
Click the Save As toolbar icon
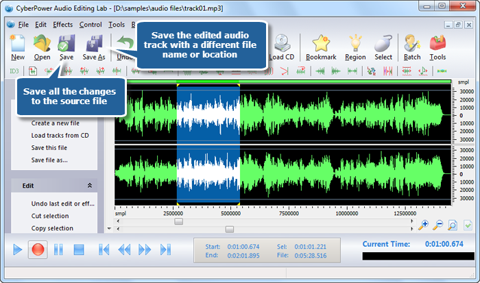pyautogui.click(x=94, y=43)
